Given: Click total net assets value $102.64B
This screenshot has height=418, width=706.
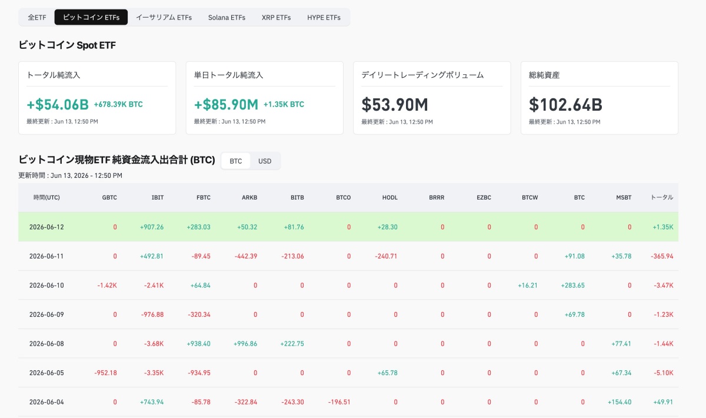Looking at the screenshot, I should tap(565, 105).
